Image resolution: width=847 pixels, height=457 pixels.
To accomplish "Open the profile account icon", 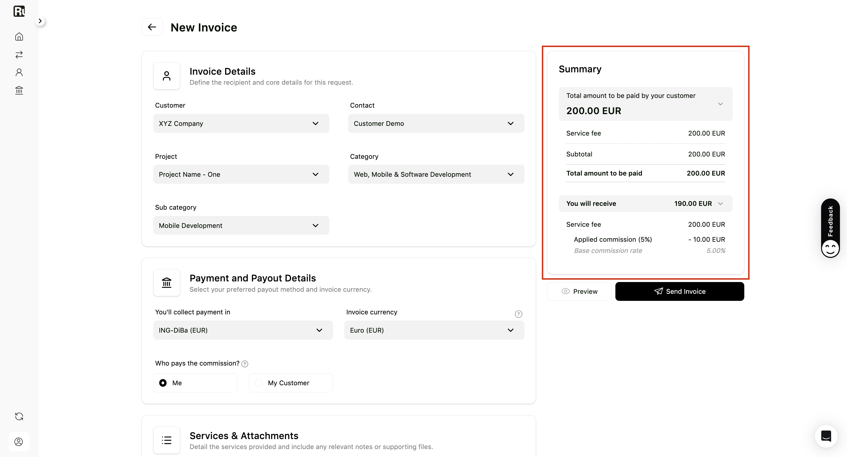I will [x=19, y=441].
